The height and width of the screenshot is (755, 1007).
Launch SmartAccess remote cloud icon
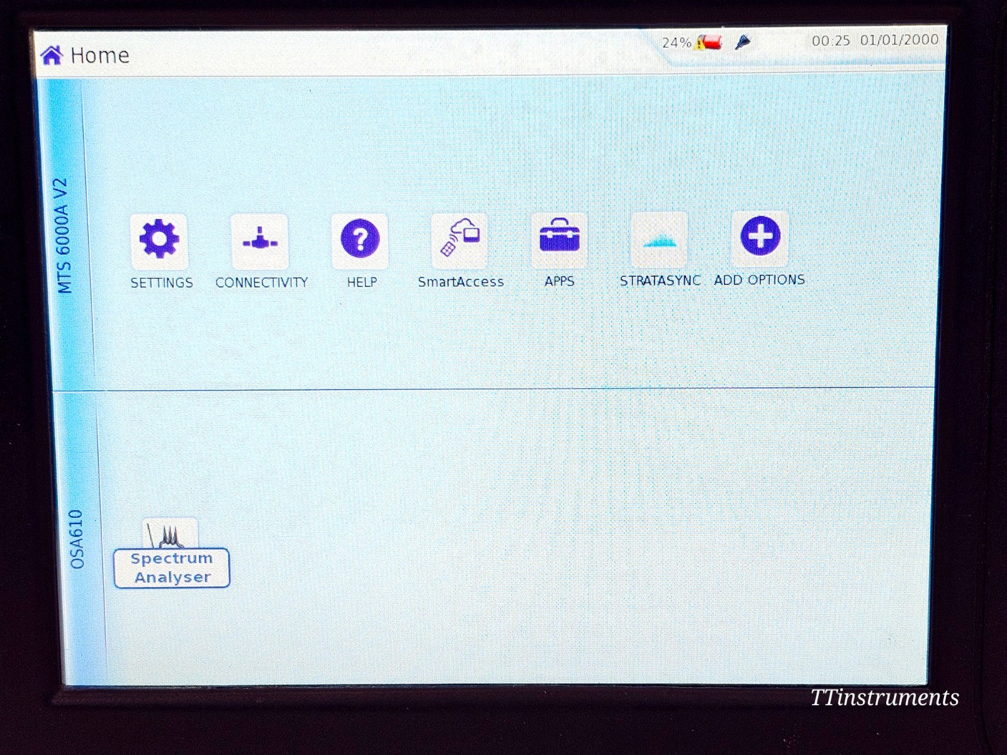[x=460, y=240]
